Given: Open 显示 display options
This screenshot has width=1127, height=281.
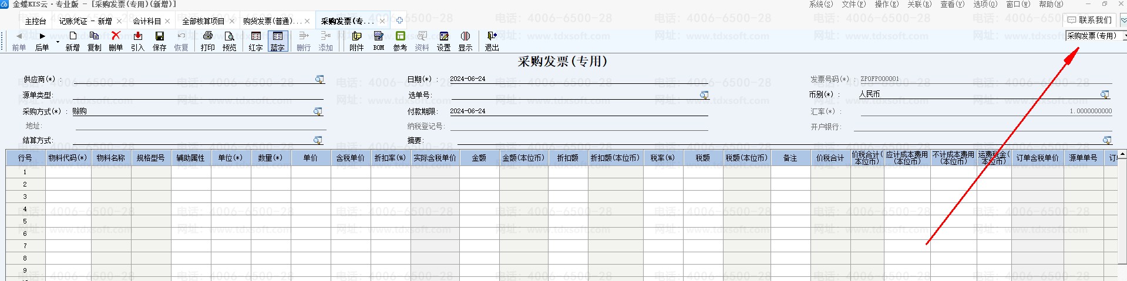Looking at the screenshot, I should point(465,42).
